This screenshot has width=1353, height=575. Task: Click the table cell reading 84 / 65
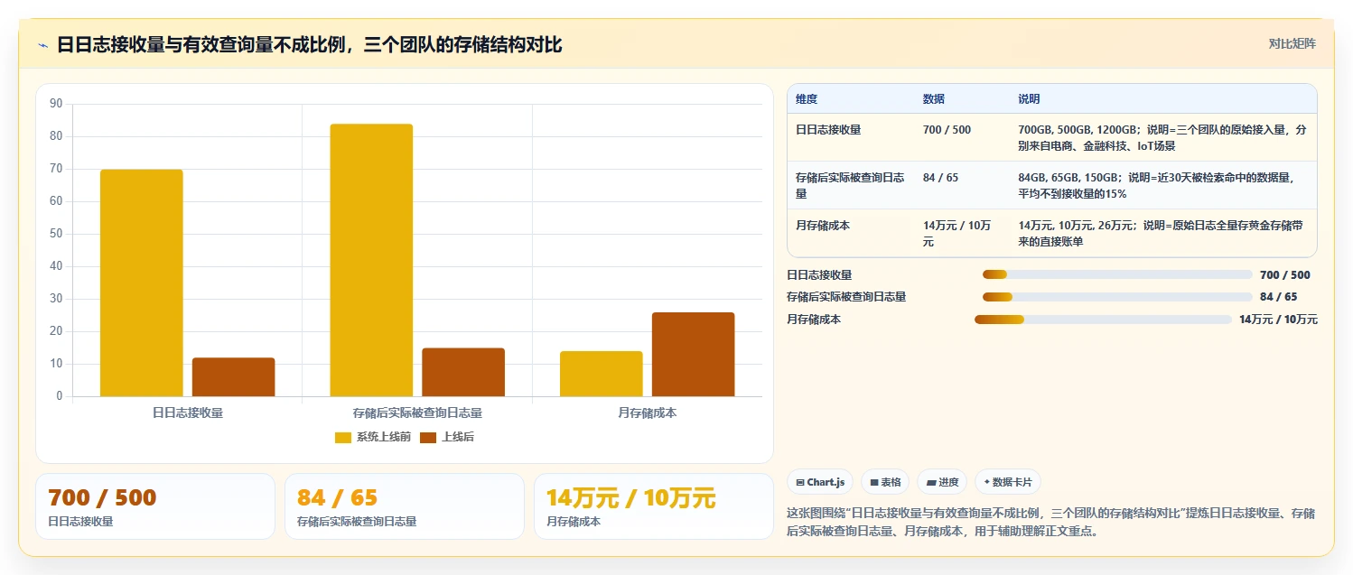click(940, 178)
